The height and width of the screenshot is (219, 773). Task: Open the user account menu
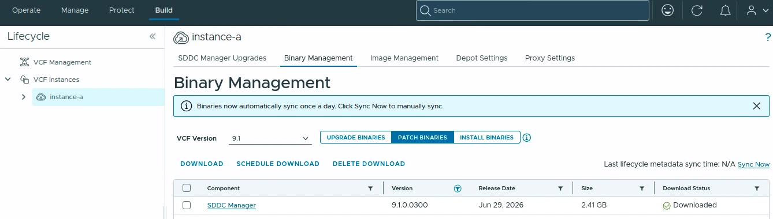[x=757, y=10]
